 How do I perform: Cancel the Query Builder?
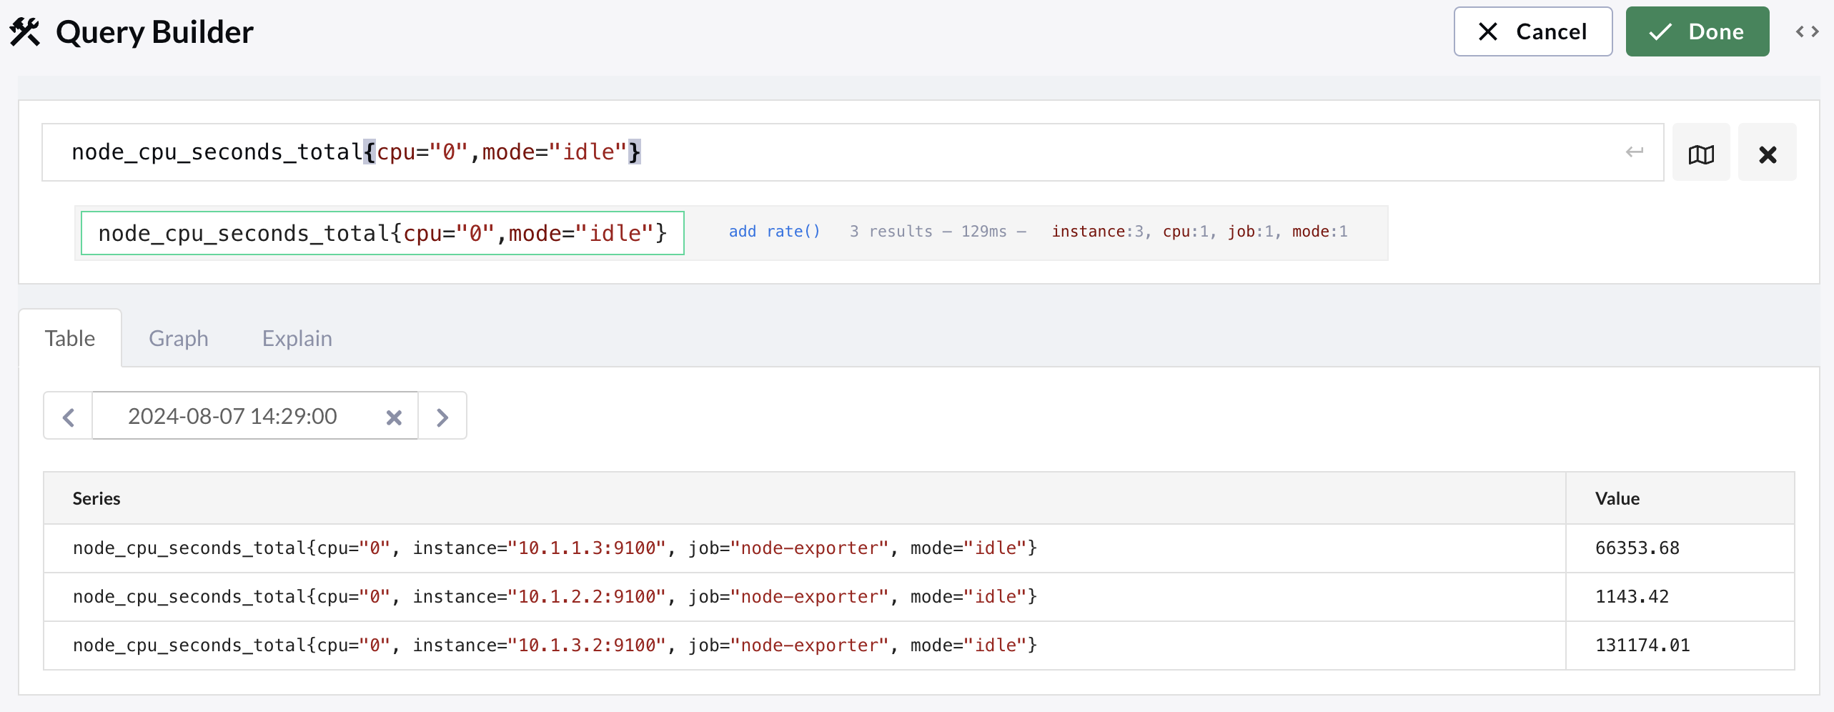[x=1533, y=31]
